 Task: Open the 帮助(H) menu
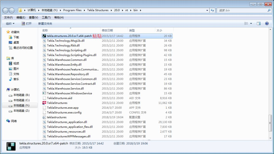click(59, 17)
